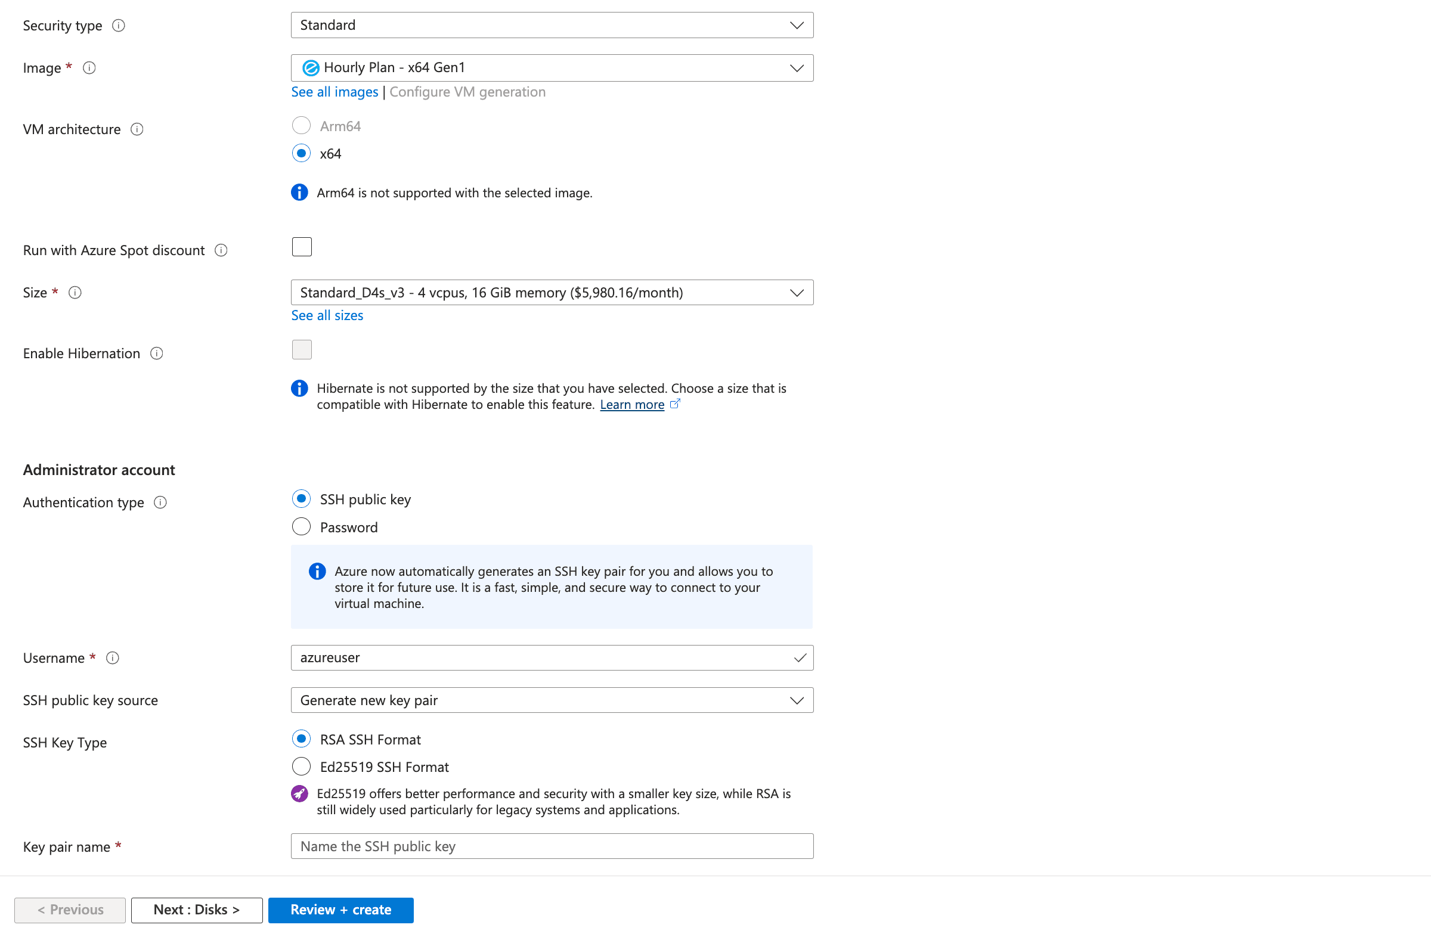This screenshot has width=1431, height=937.
Task: Go to Next : Disks step
Action: click(x=197, y=910)
